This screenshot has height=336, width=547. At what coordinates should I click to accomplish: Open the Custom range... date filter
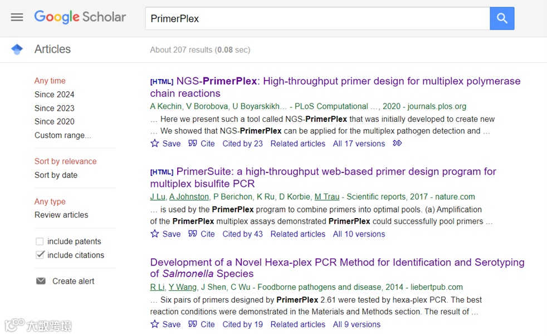[62, 135]
